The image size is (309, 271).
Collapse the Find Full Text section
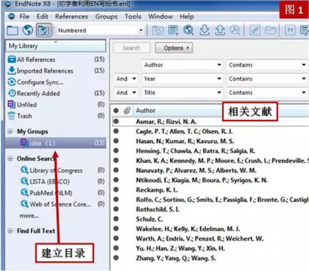pyautogui.click(x=10, y=231)
